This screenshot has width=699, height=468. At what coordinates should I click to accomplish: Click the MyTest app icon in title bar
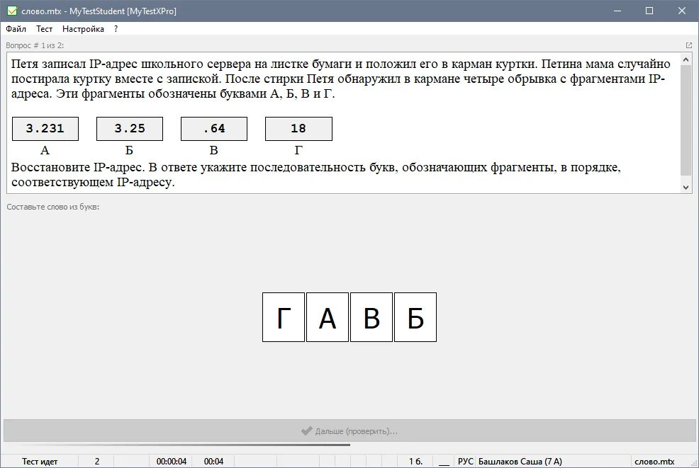point(12,11)
